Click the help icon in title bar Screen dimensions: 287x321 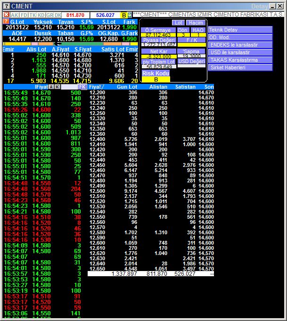(7, 6)
